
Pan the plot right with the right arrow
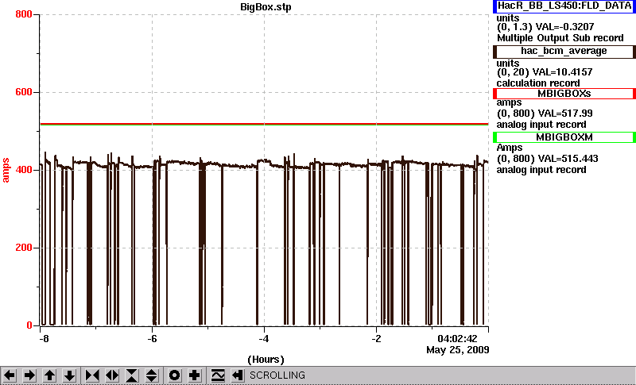click(29, 375)
